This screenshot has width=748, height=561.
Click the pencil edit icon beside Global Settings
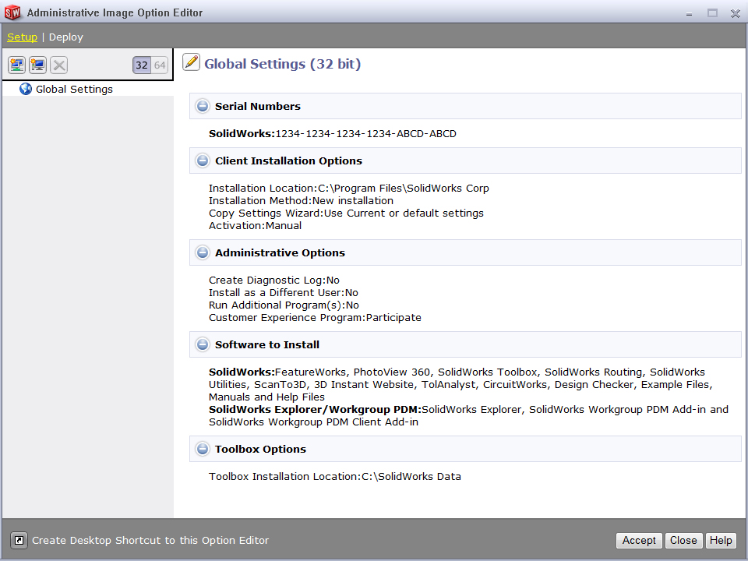[x=191, y=63]
